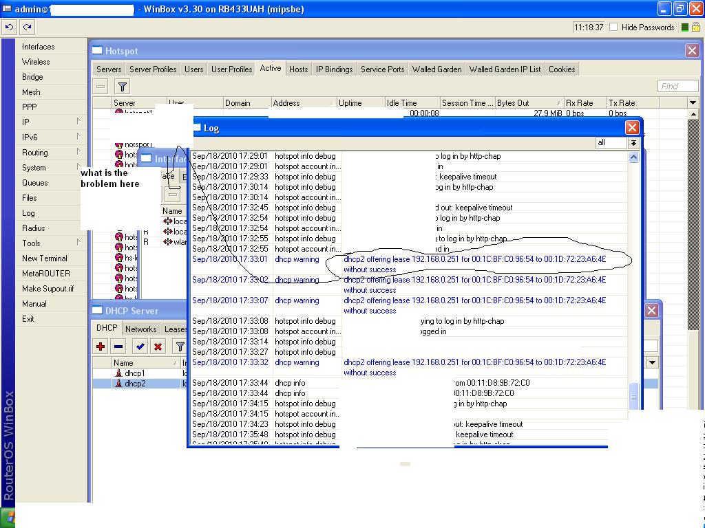The image size is (705, 528).
Task: Open filter funnel in DHCP Server window
Action: coord(180,346)
